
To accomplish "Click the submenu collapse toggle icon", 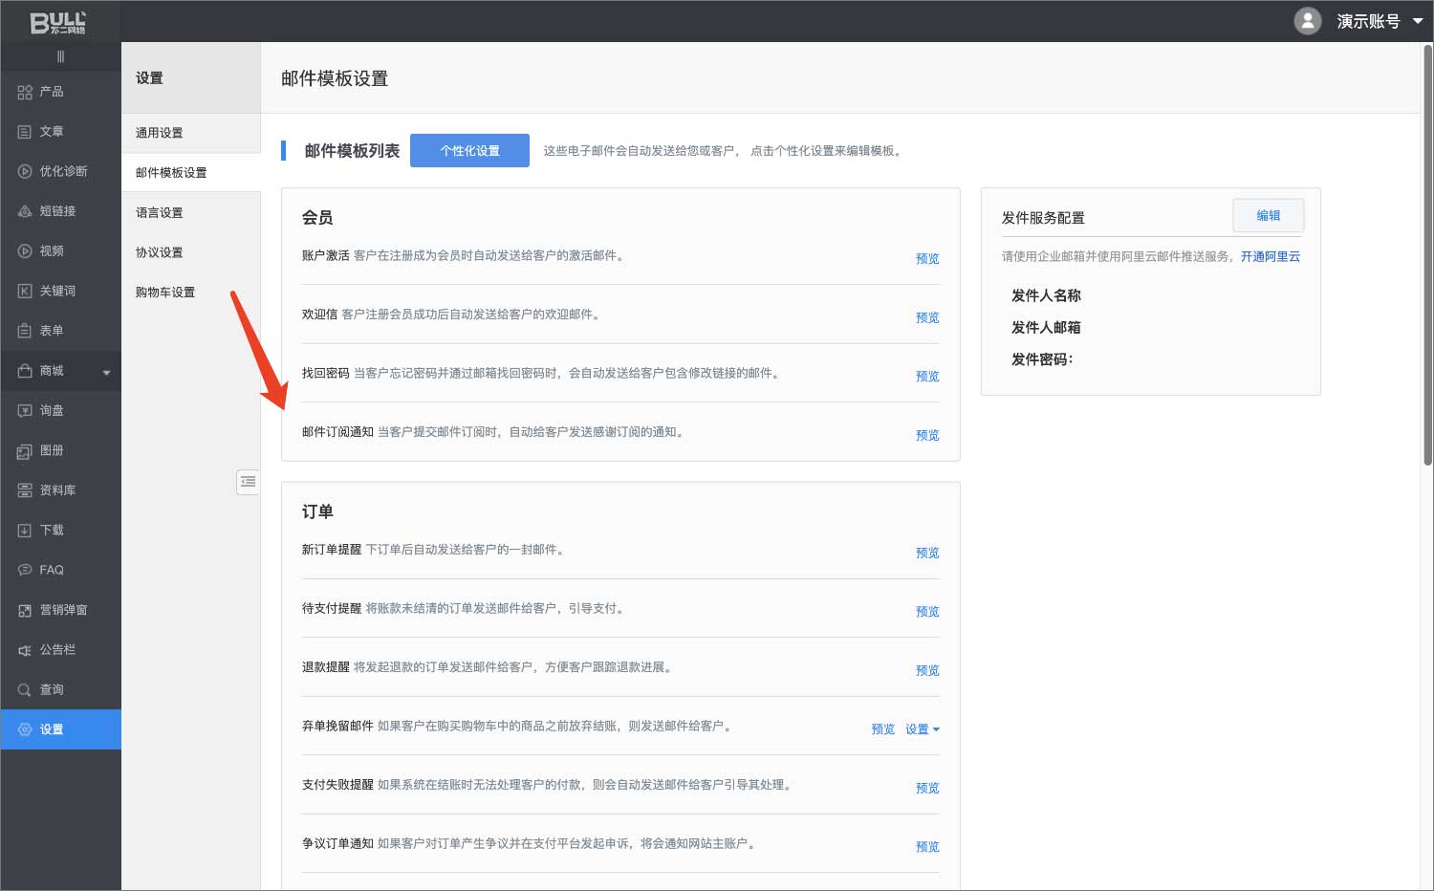I will coord(248,482).
